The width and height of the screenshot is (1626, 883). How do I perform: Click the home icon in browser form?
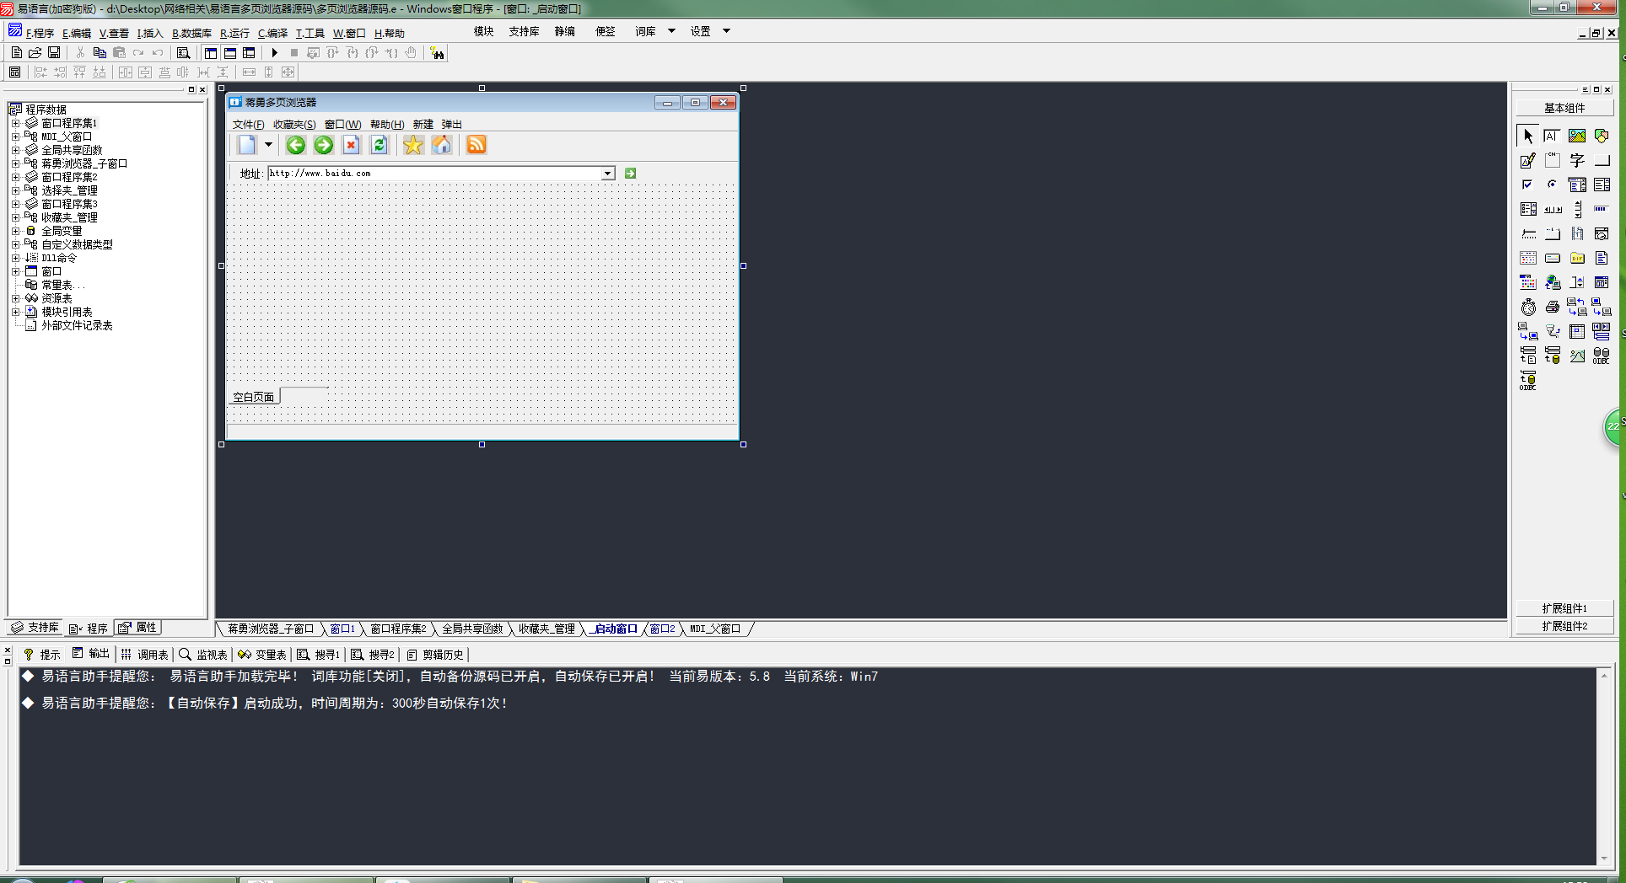click(441, 145)
